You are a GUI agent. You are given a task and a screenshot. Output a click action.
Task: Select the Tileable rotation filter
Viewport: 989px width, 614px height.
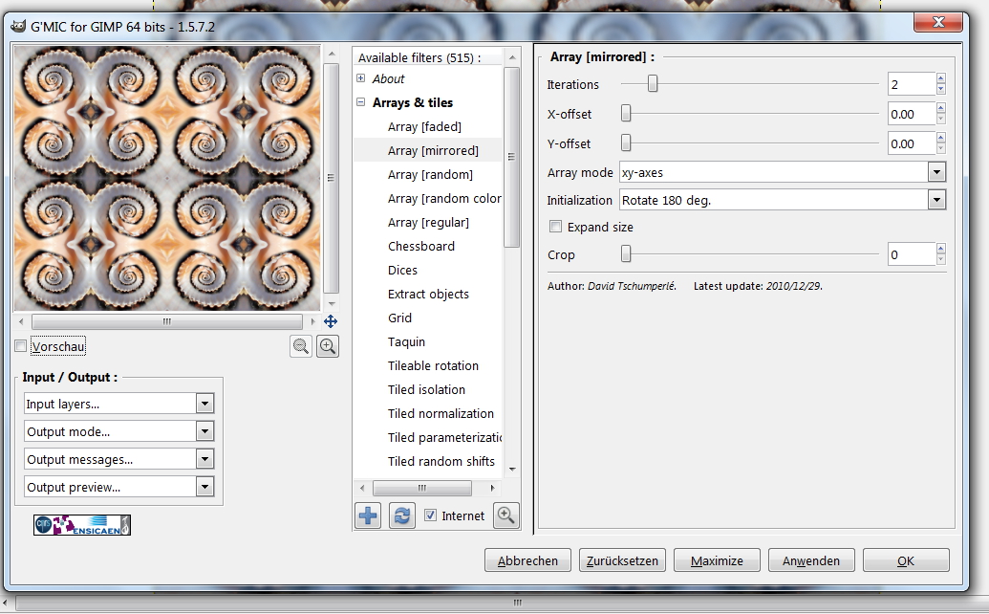[x=433, y=365]
